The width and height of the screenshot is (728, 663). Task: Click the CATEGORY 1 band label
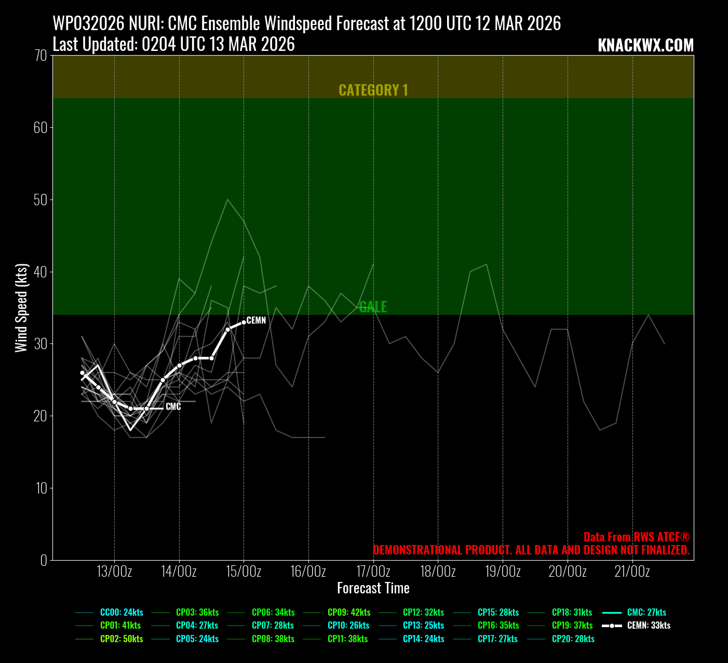(x=373, y=90)
